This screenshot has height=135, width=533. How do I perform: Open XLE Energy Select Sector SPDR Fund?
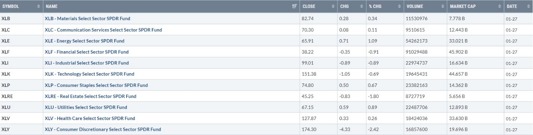[84, 41]
